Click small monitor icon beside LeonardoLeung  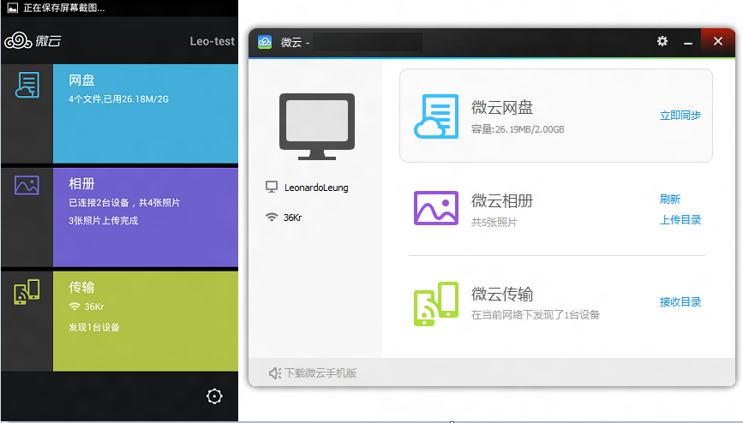272,188
